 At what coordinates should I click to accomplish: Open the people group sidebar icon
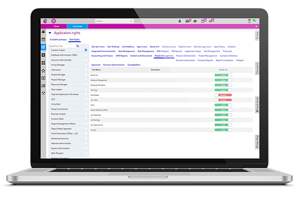pyautogui.click(x=44, y=32)
